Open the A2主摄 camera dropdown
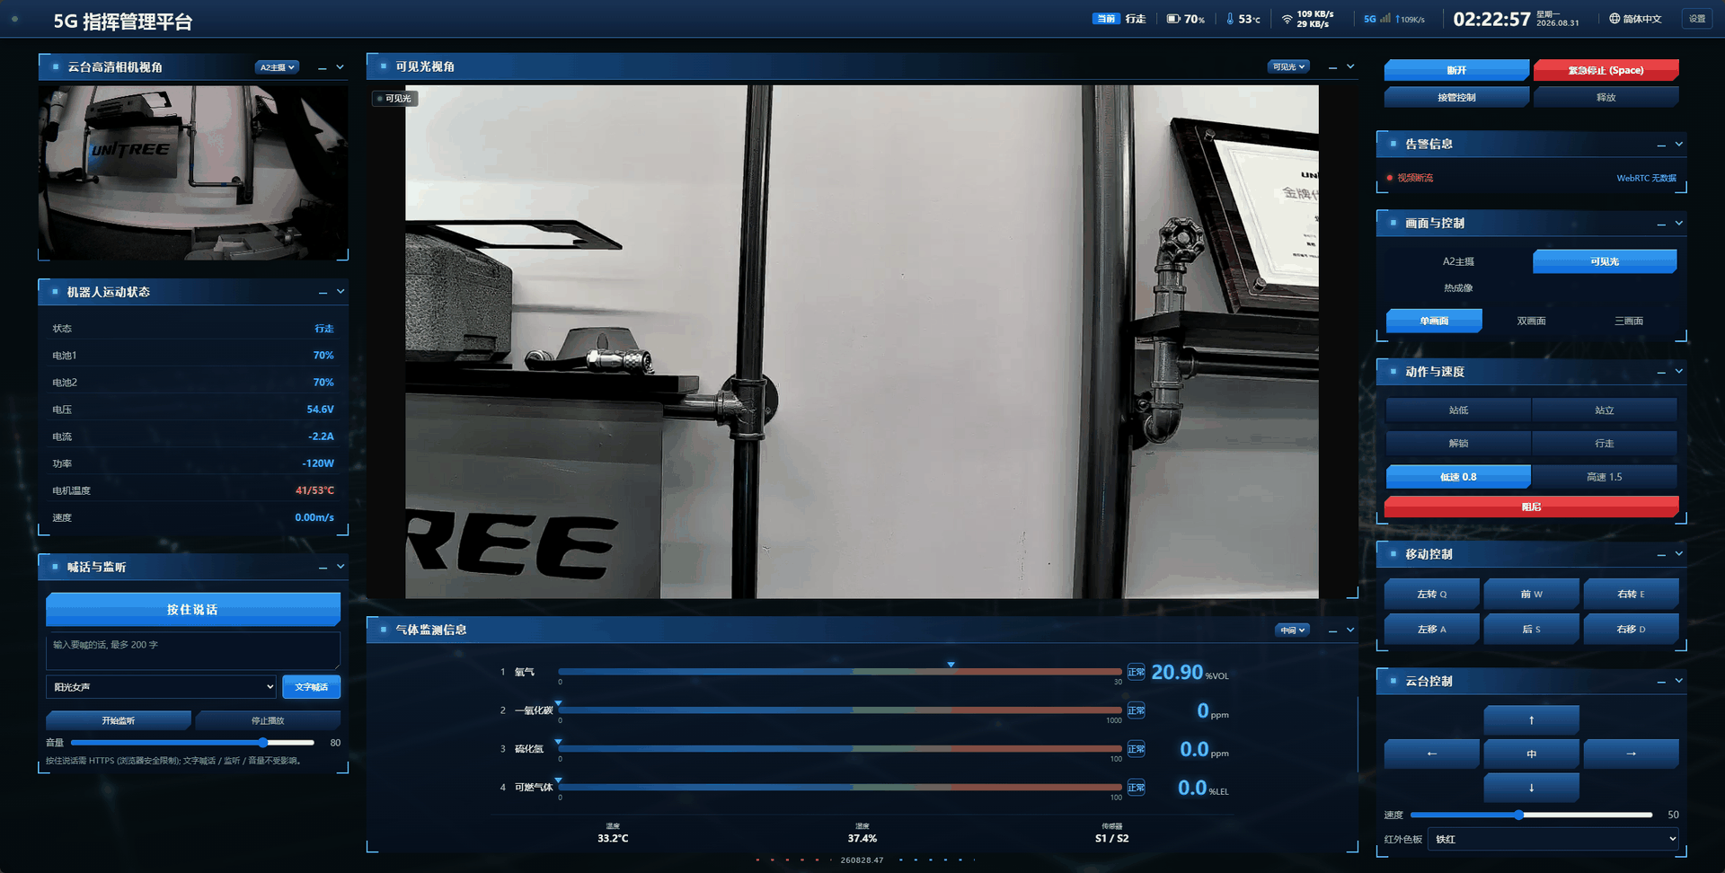This screenshot has height=873, width=1725. [277, 67]
